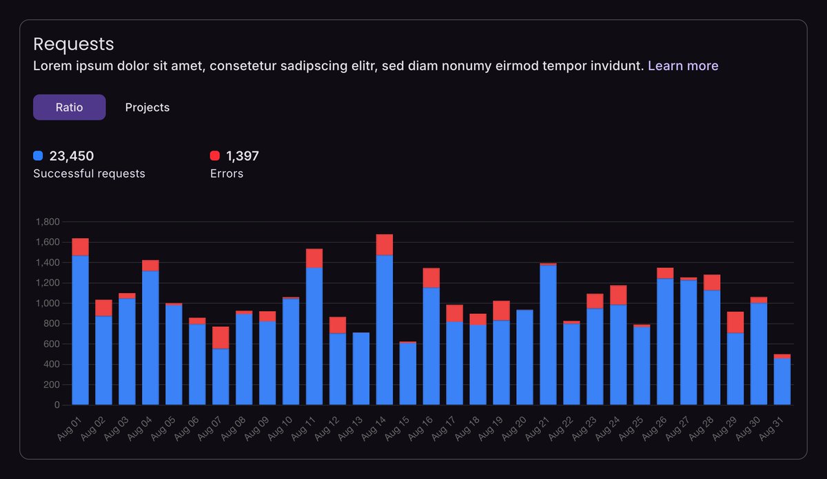Click the Aug 31 bar in chart
This screenshot has width=827, height=479.
[x=783, y=379]
